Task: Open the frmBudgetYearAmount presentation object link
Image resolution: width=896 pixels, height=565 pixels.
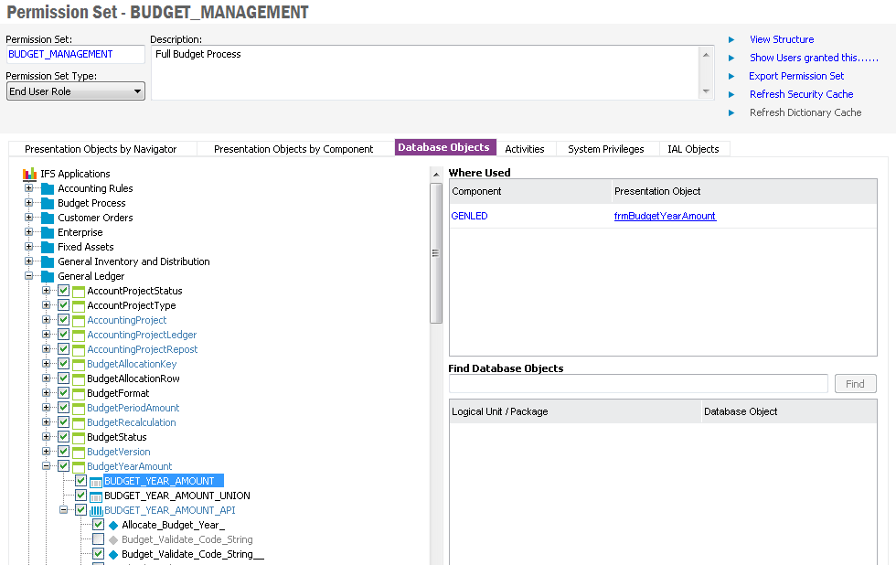Action: point(665,216)
